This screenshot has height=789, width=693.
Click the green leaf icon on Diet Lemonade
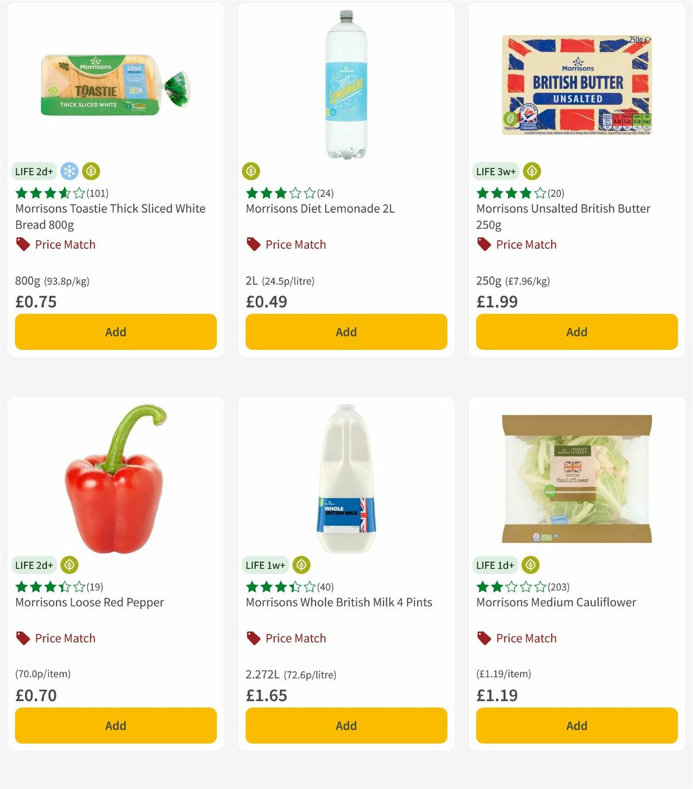[x=251, y=171]
